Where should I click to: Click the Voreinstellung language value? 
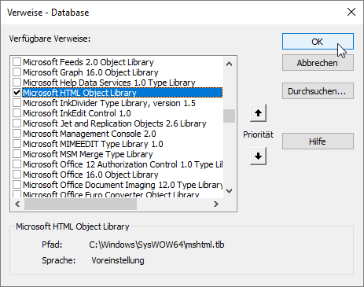click(x=118, y=260)
